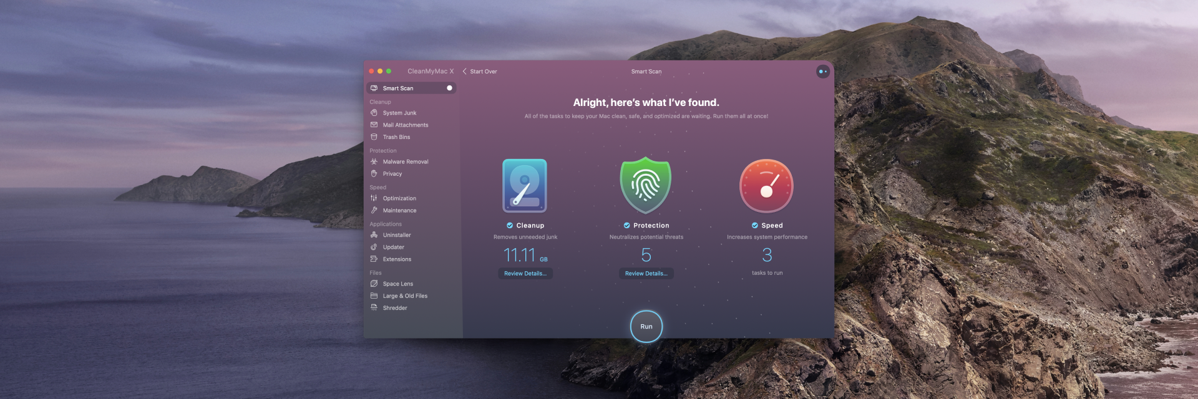The width and height of the screenshot is (1198, 399).
Task: Click the Large & Old Files folder icon
Action: coord(374,296)
